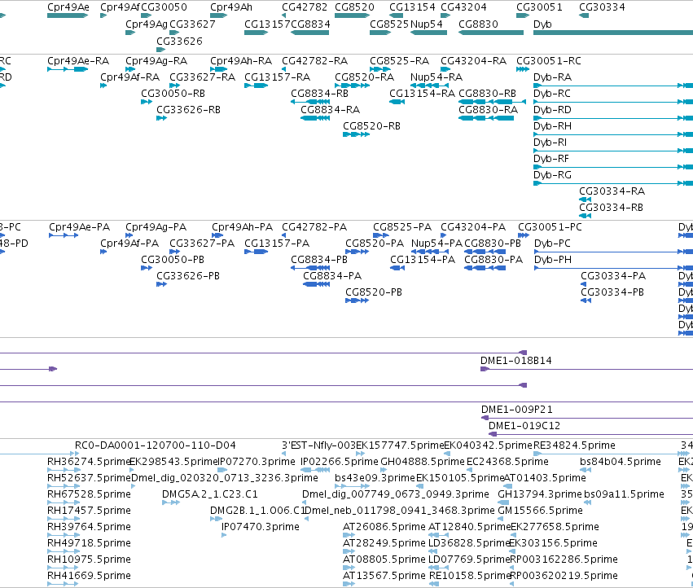This screenshot has height=588, width=693.
Task: Click the CG8834-RA transcript label
Action: tap(330, 110)
